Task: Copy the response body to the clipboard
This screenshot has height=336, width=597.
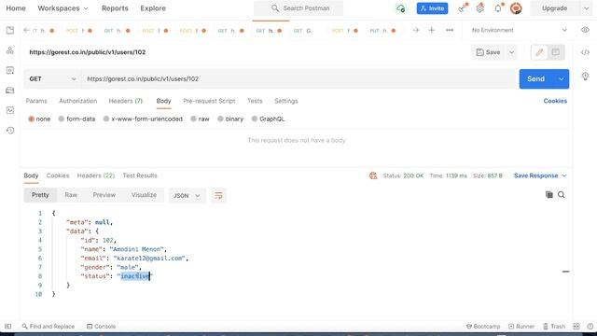Action: 549,195
